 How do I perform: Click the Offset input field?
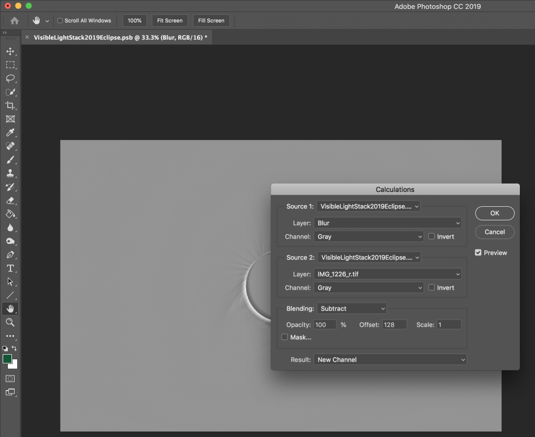click(395, 325)
